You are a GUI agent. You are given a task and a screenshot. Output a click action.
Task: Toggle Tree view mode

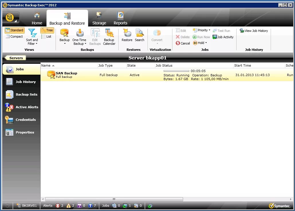47,30
